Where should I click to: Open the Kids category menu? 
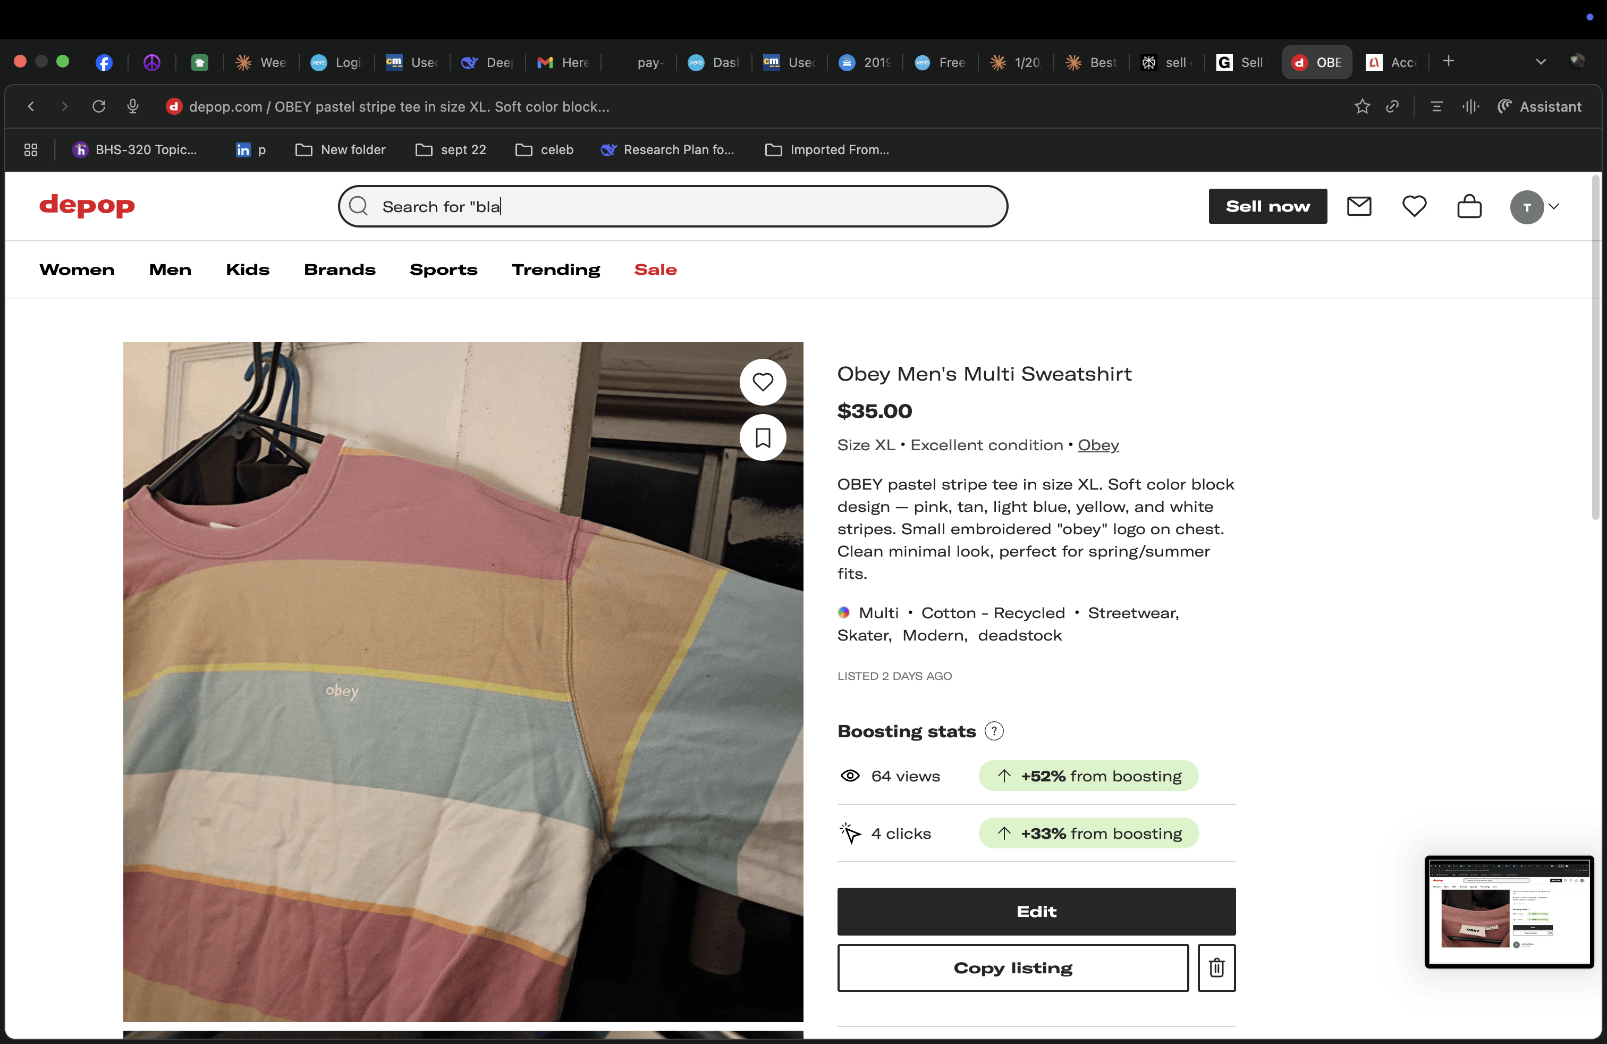248,270
